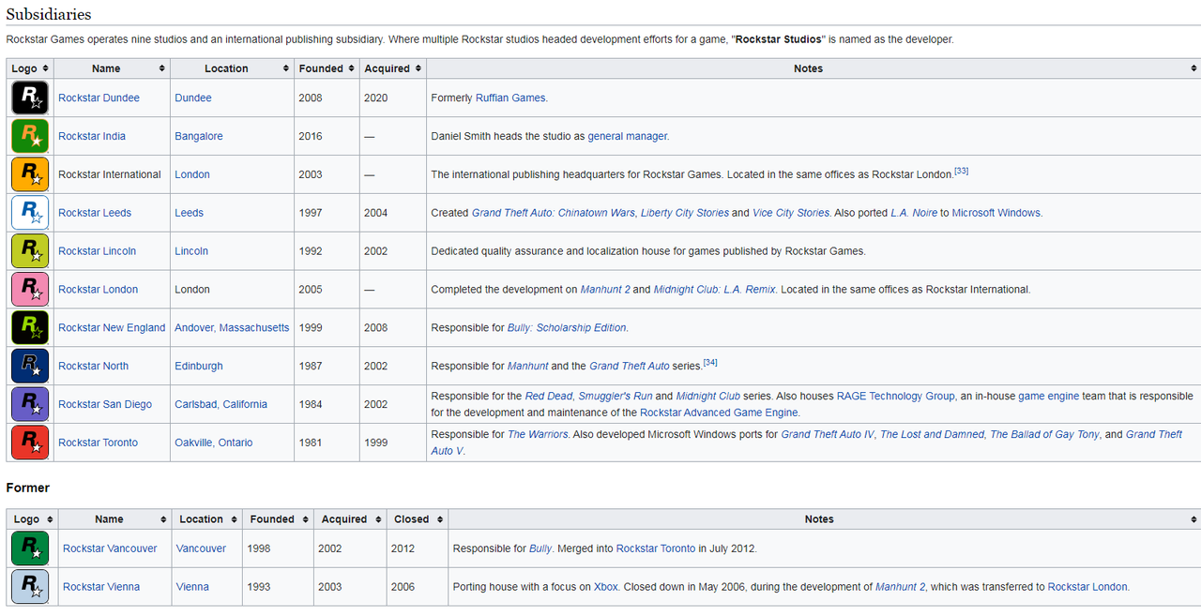Follow the general manager link
Screen dimensions: 1201x616
click(627, 136)
